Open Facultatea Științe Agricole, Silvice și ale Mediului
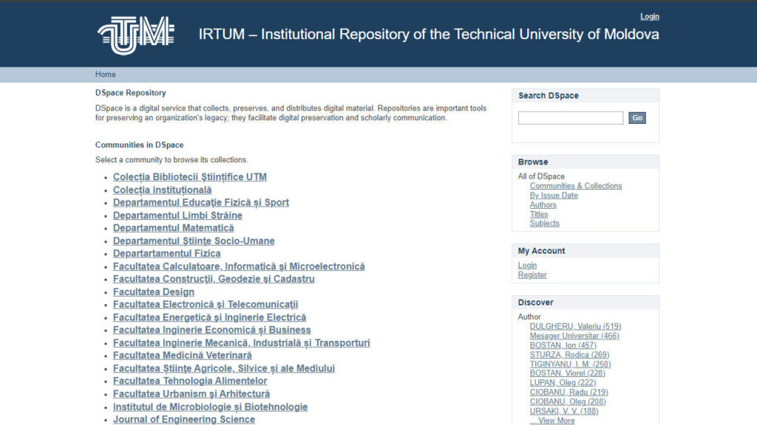The image size is (757, 425). point(223,369)
